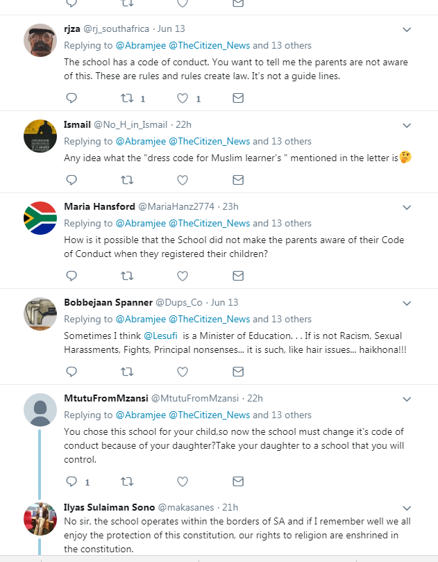This screenshot has width=438, height=562.
Task: Open more options on rjza's tweet
Action: [407, 30]
